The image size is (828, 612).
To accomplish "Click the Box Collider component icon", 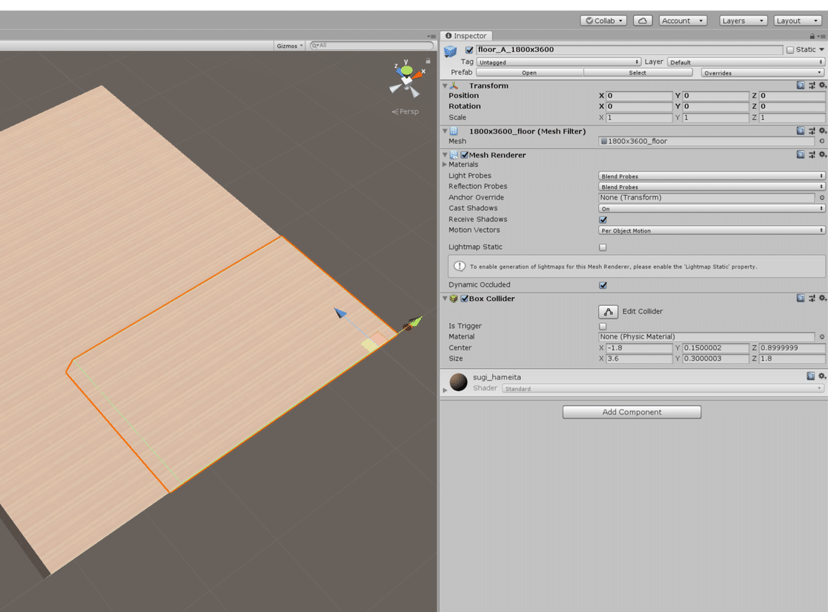I will [x=454, y=298].
